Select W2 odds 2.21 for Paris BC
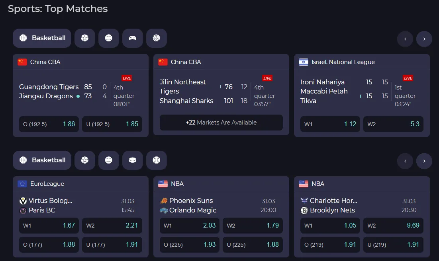 [112, 225]
